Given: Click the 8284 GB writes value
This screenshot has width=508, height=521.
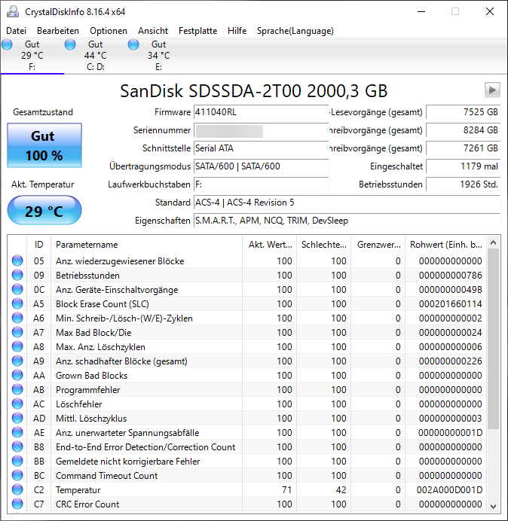Looking at the screenshot, I should pyautogui.click(x=463, y=130).
